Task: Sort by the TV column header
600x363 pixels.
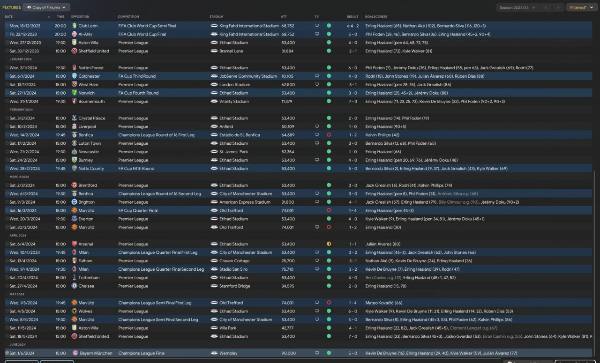Action: [316, 17]
